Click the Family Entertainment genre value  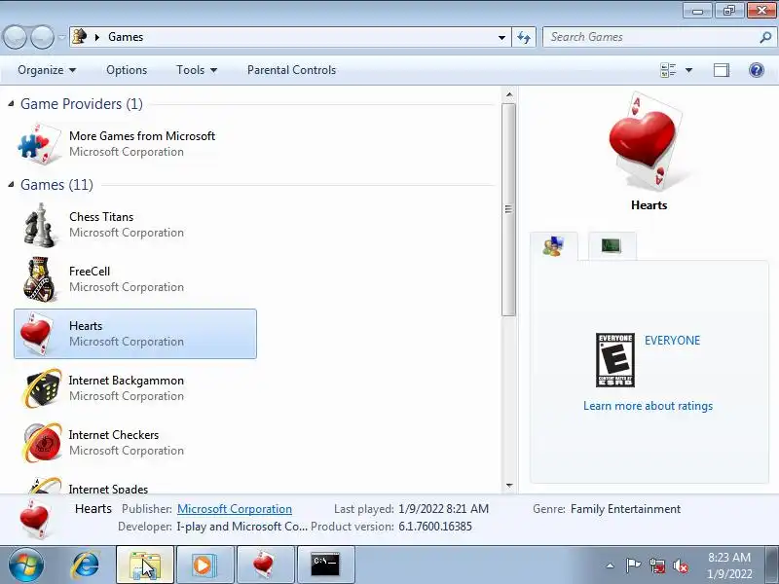pos(625,509)
